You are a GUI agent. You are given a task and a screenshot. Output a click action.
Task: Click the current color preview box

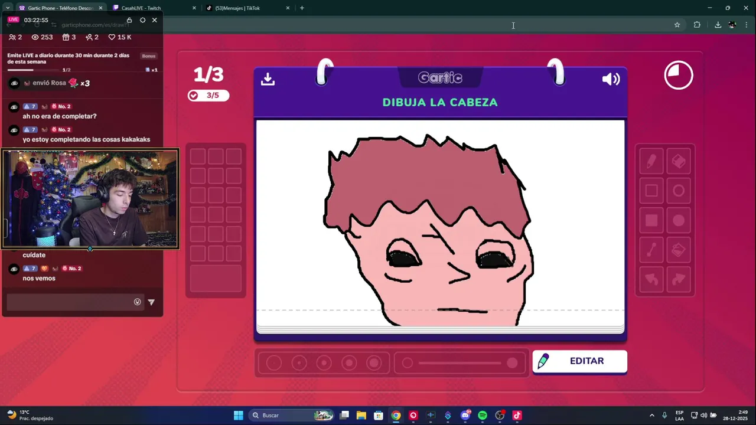[216, 279]
